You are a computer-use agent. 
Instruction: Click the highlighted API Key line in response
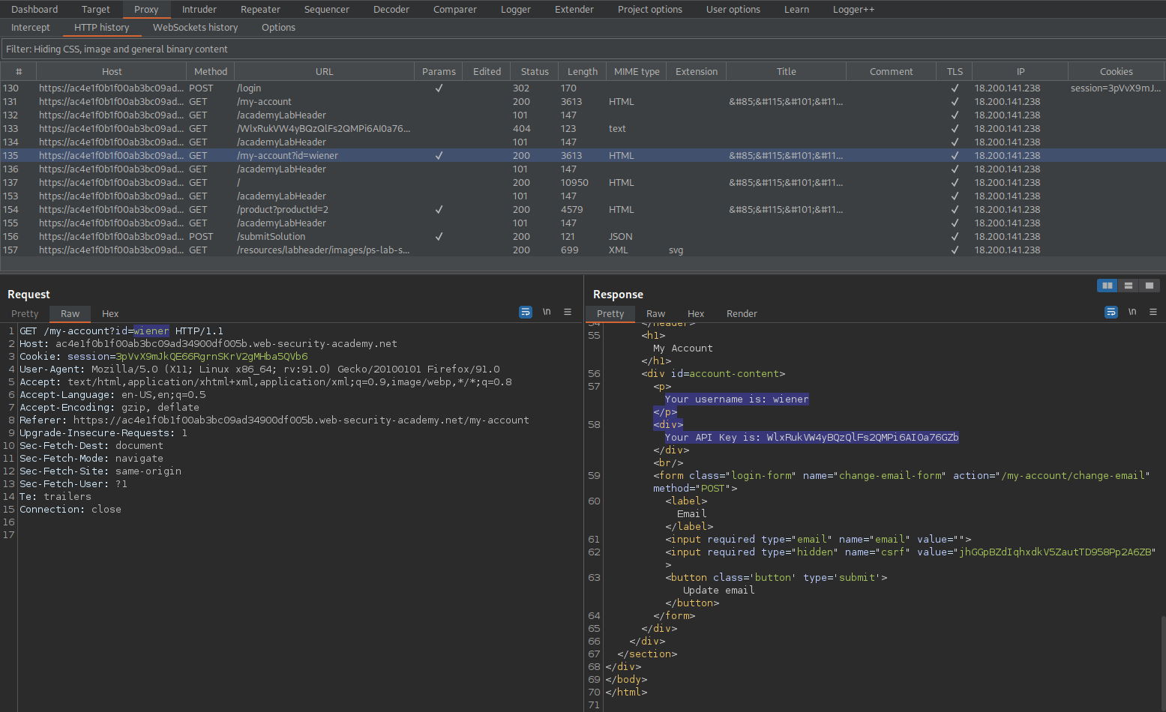[812, 438]
